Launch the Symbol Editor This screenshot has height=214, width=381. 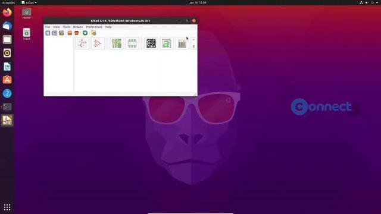tap(98, 43)
